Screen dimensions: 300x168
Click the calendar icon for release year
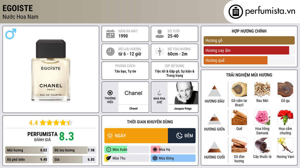(x=110, y=34)
